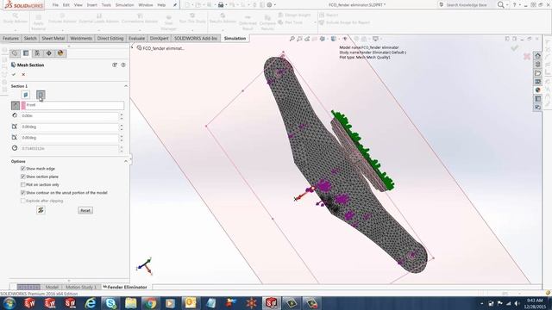Increment the first 0.00deg rotation spinner
The height and width of the screenshot is (310, 552).
click(x=122, y=125)
